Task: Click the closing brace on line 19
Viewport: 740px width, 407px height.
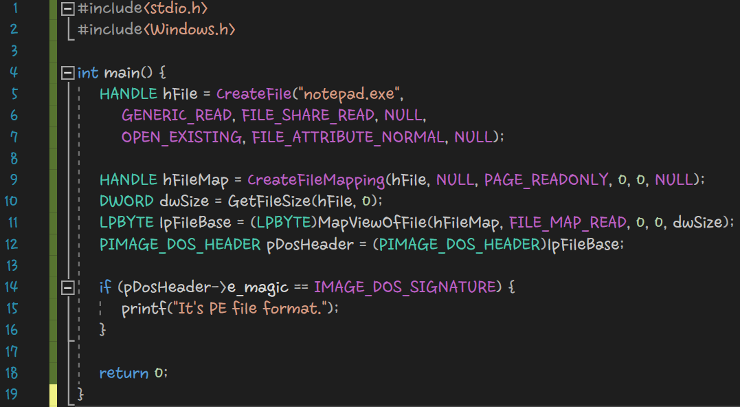Action: 80,394
